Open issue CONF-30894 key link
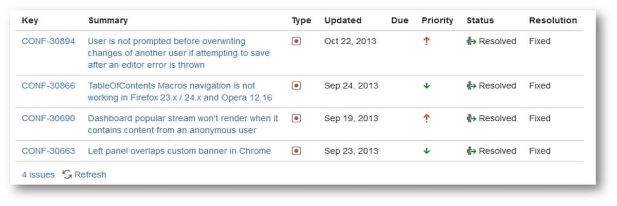 pyautogui.click(x=48, y=41)
